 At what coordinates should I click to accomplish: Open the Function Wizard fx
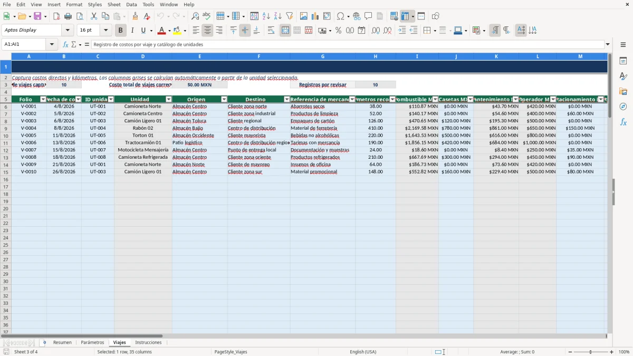tap(65, 45)
